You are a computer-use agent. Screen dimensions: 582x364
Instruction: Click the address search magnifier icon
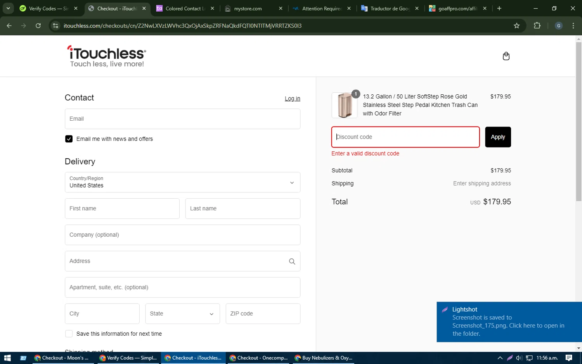coord(292,262)
